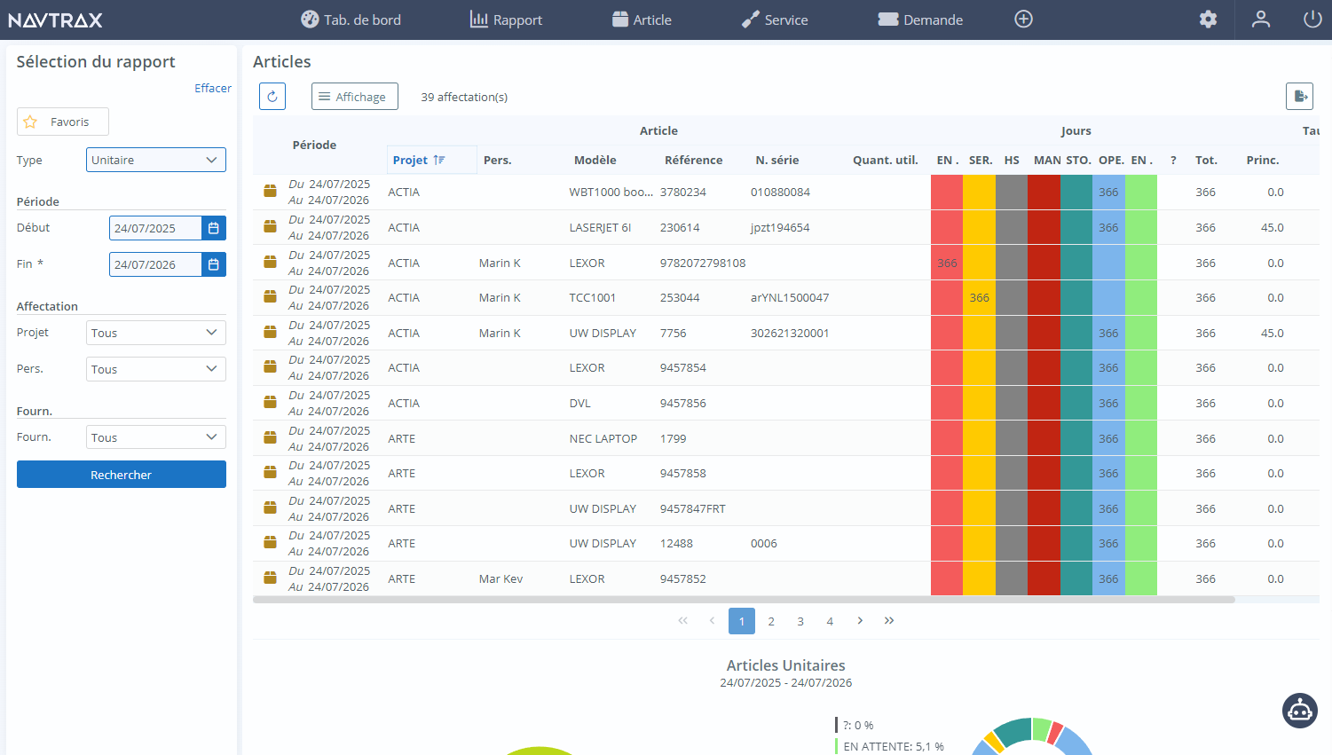This screenshot has width=1332, height=755.
Task: Click the Quant. util. column header
Action: click(886, 160)
